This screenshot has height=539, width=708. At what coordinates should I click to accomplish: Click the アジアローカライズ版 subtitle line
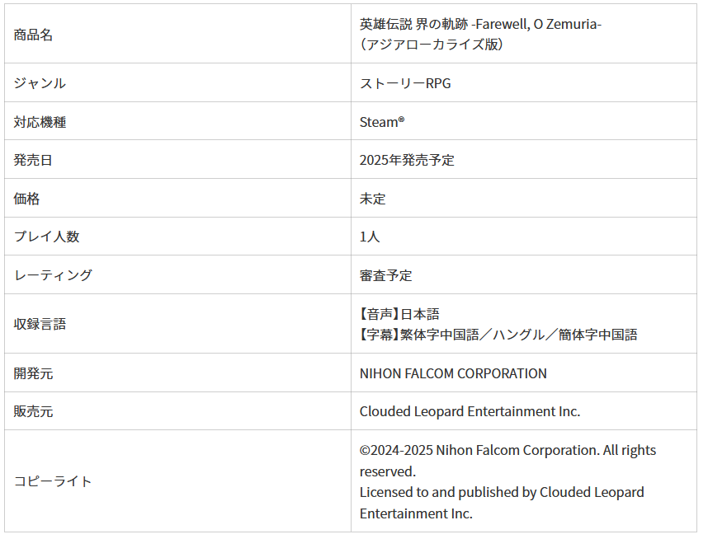pyautogui.click(x=432, y=45)
